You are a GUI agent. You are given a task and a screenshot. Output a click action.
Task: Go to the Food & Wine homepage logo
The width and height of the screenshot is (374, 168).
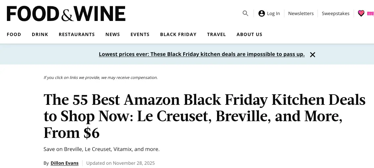pyautogui.click(x=66, y=14)
